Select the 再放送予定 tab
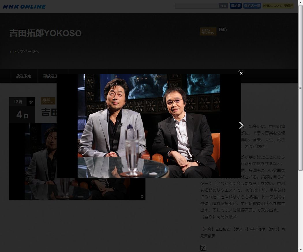303x252 pixels. tap(50, 76)
